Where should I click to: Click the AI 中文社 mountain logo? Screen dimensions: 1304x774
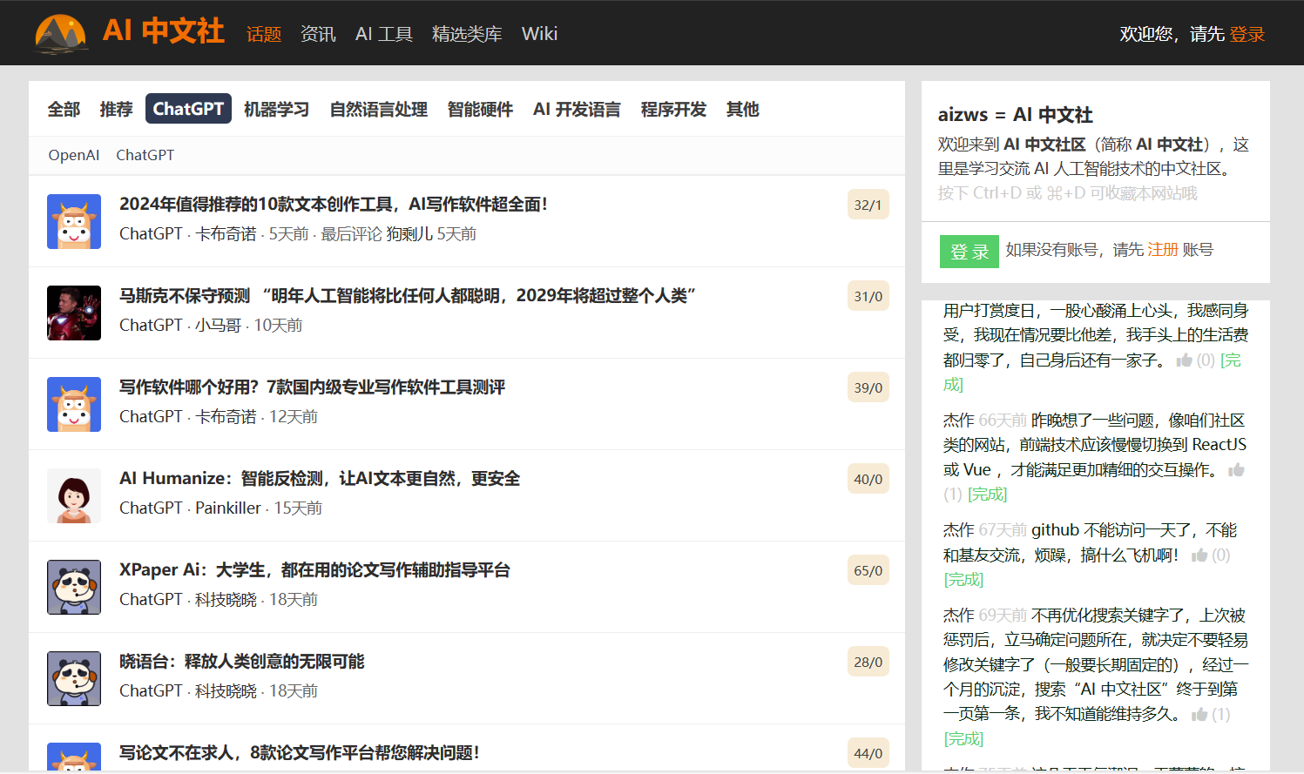60,34
